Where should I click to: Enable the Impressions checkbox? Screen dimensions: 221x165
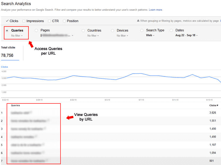tap(24, 21)
